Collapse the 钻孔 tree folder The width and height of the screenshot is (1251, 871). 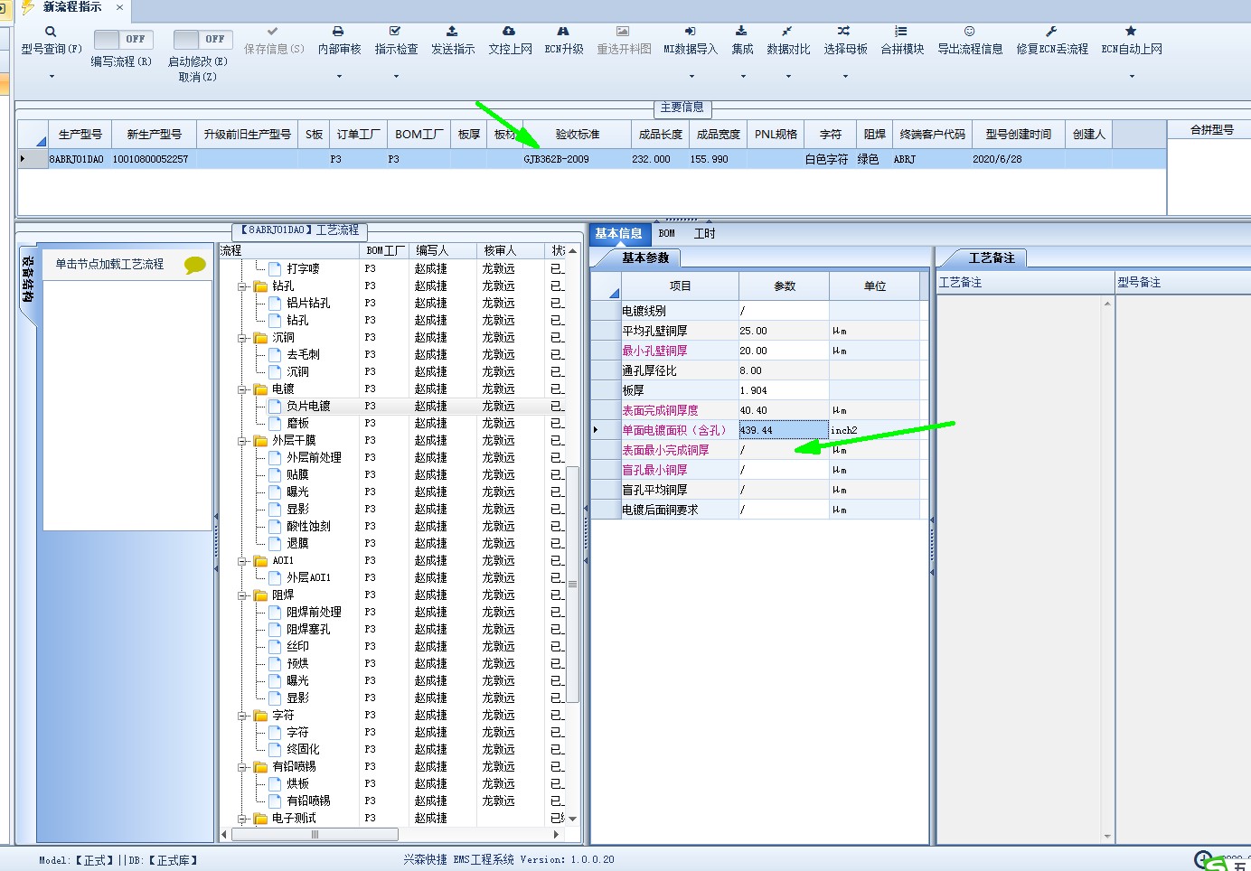242,286
